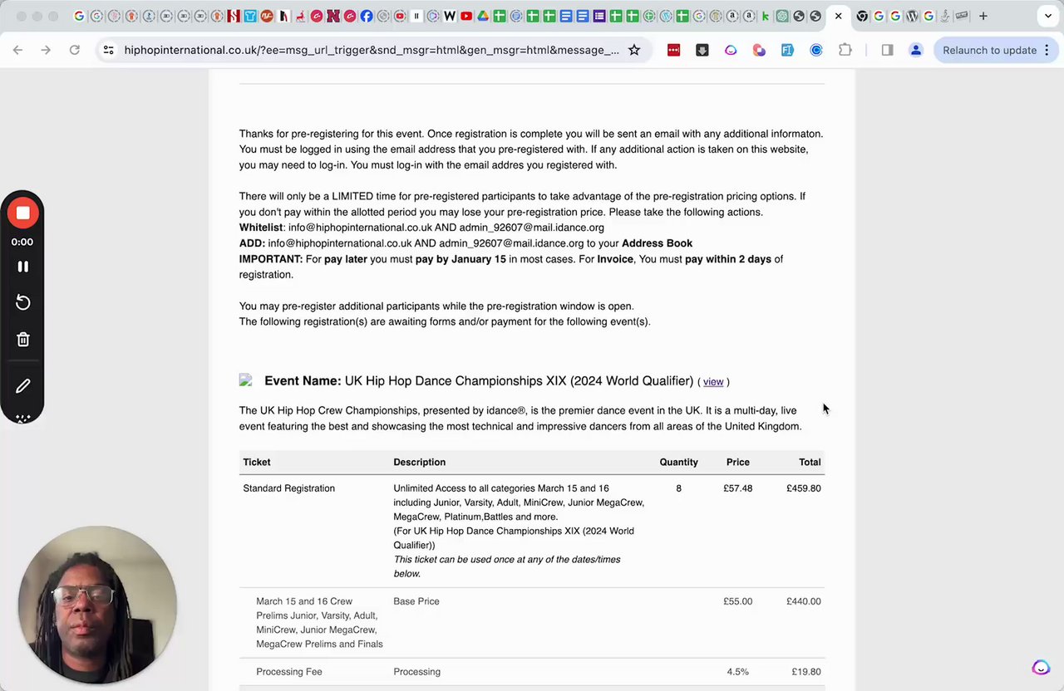Select the Standard Registration ticket name
The height and width of the screenshot is (691, 1064).
tap(288, 488)
